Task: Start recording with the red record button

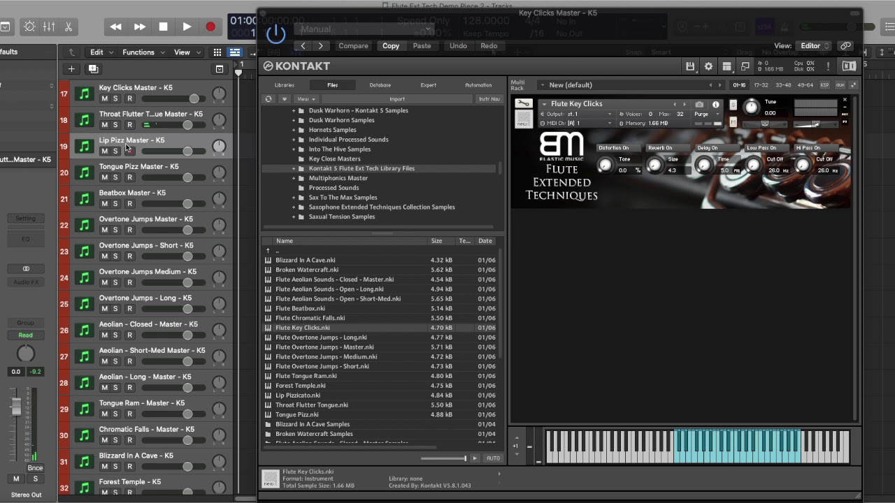Action: pyautogui.click(x=210, y=27)
